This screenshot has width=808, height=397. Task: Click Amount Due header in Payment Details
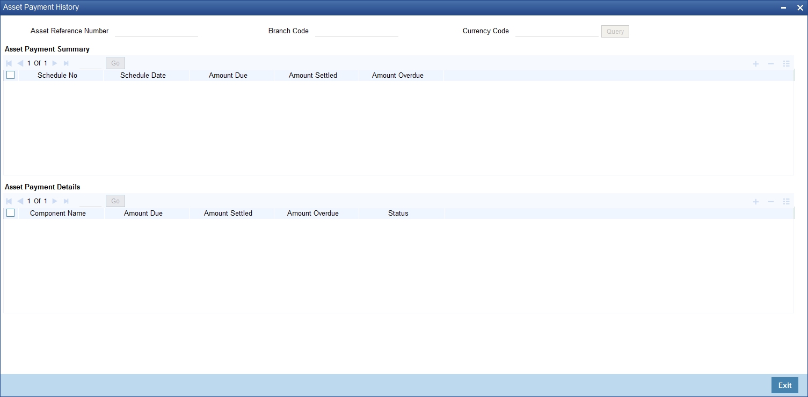(x=143, y=214)
